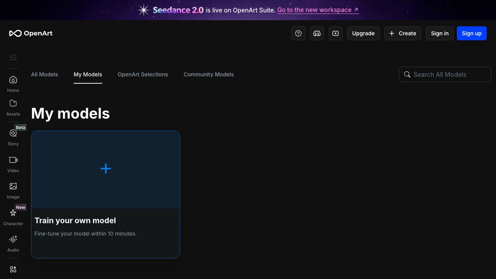The height and width of the screenshot is (279, 496).
Task: Switch to OpenArt Selections tab
Action: (x=143, y=74)
